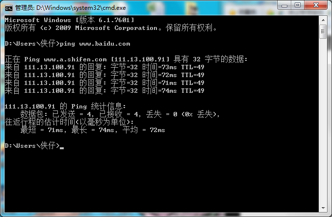Click the scrollbar down arrow

click(x=323, y=208)
